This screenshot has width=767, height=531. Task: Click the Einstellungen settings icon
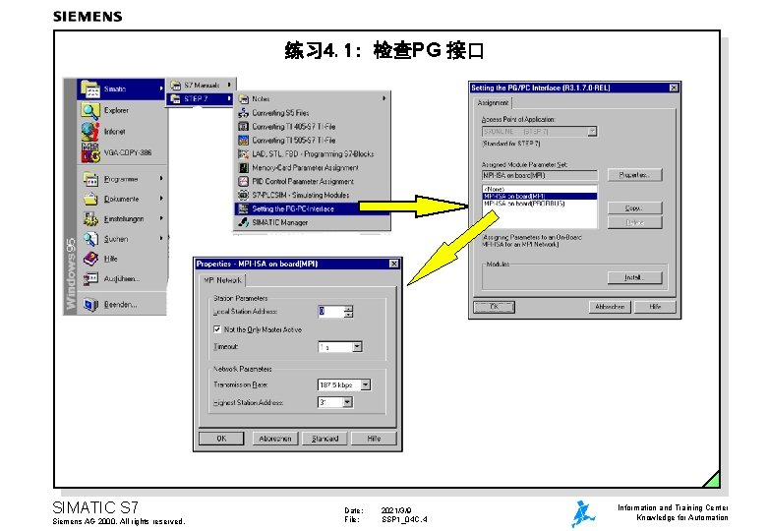(x=90, y=218)
